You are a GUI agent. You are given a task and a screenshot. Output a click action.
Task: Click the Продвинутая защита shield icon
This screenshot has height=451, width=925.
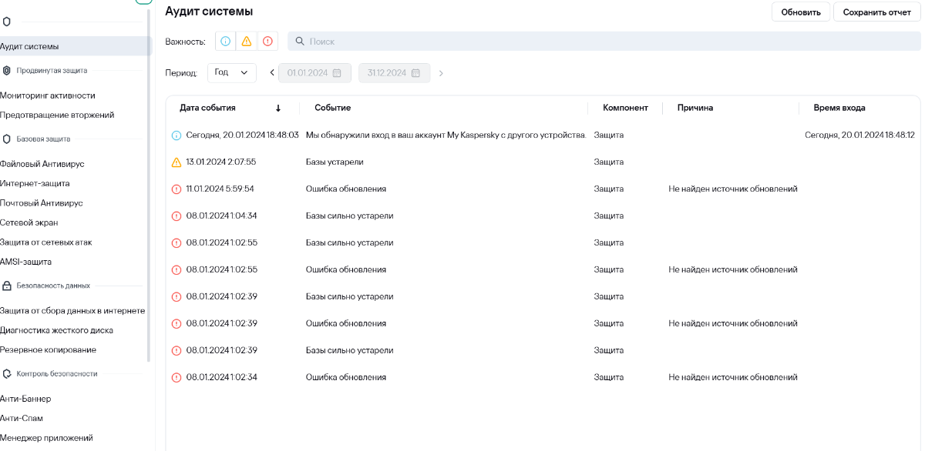coord(7,70)
